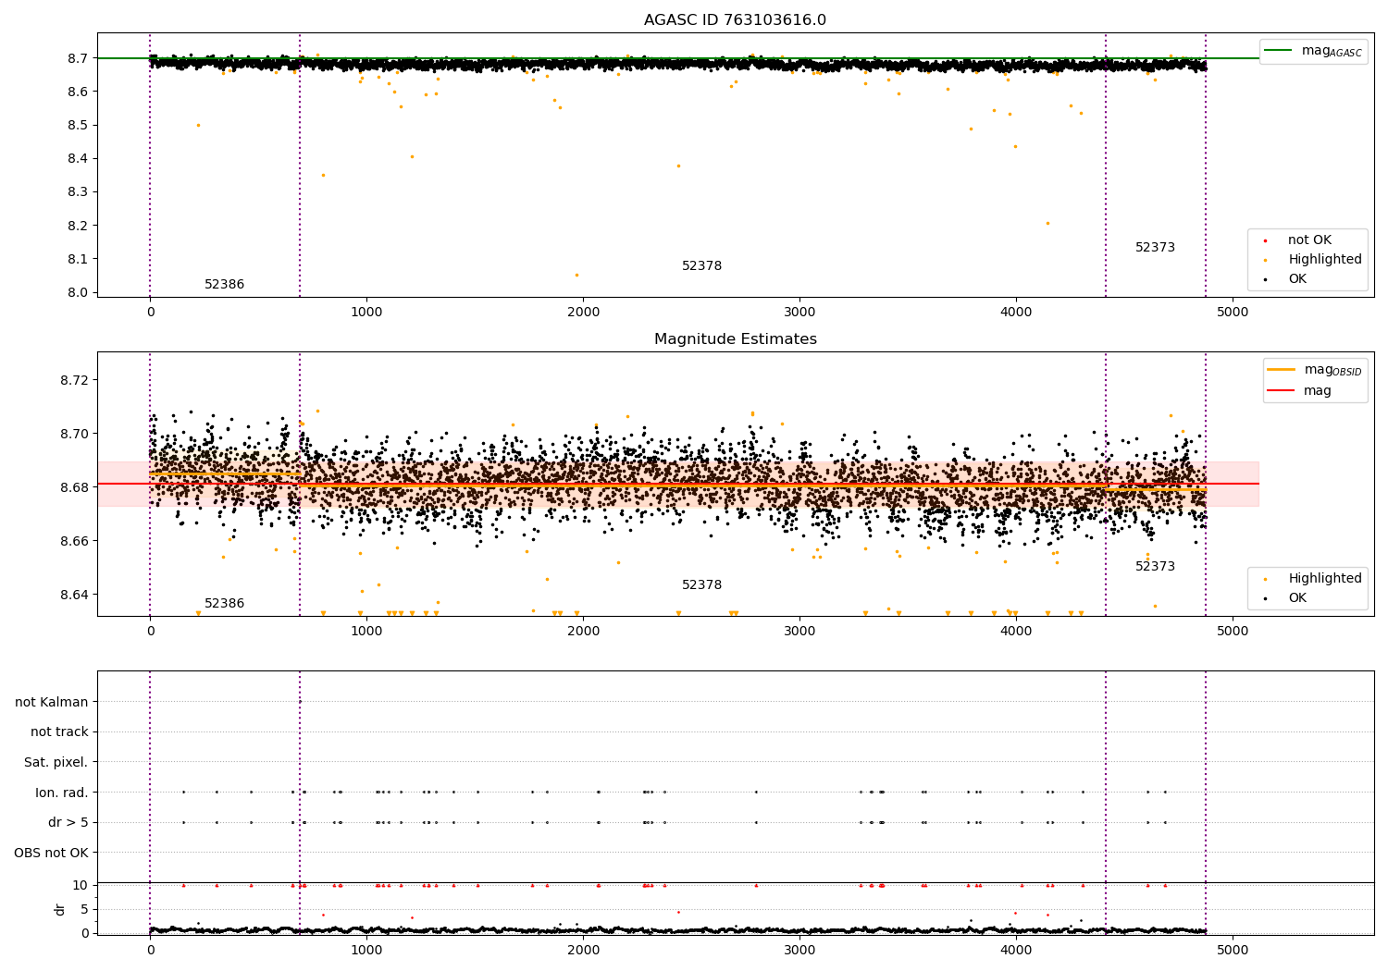Click the 'Sat. pixel.' row label

coord(56,763)
